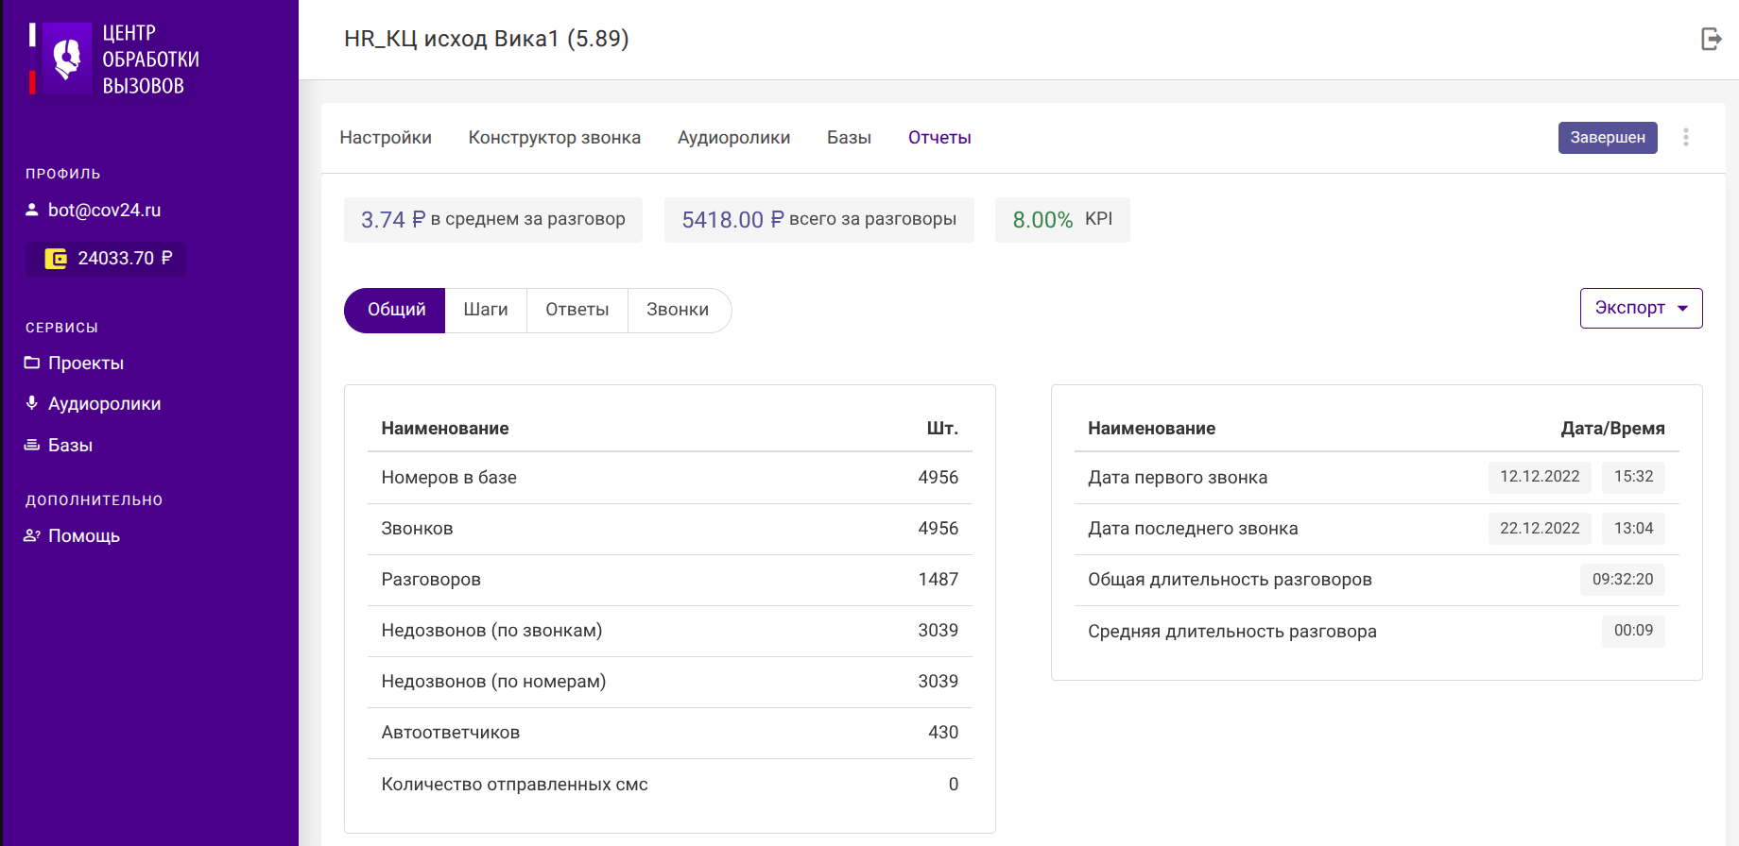
Task: Click the total duration value 09:32:20
Action: click(1623, 580)
